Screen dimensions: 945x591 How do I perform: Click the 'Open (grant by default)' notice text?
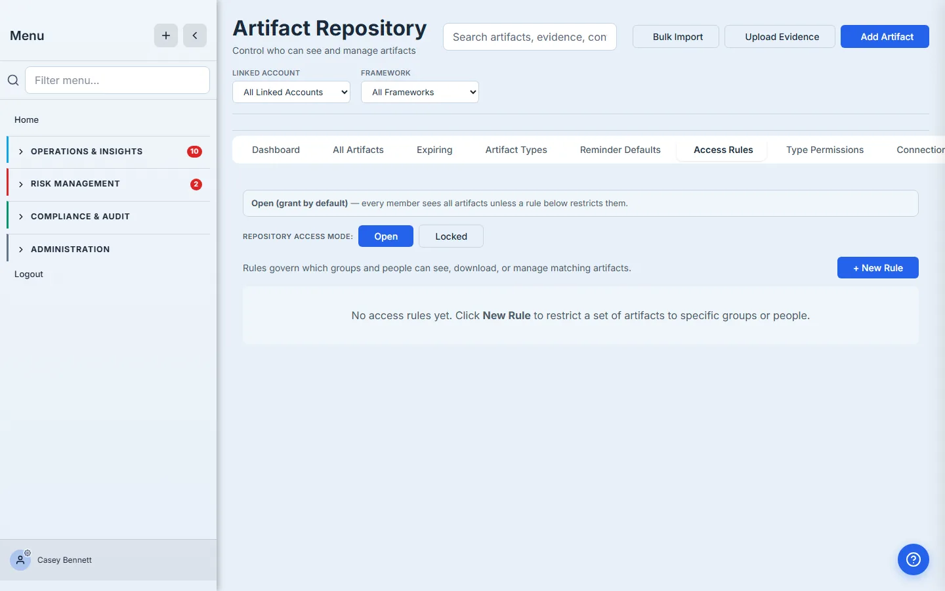(440, 204)
